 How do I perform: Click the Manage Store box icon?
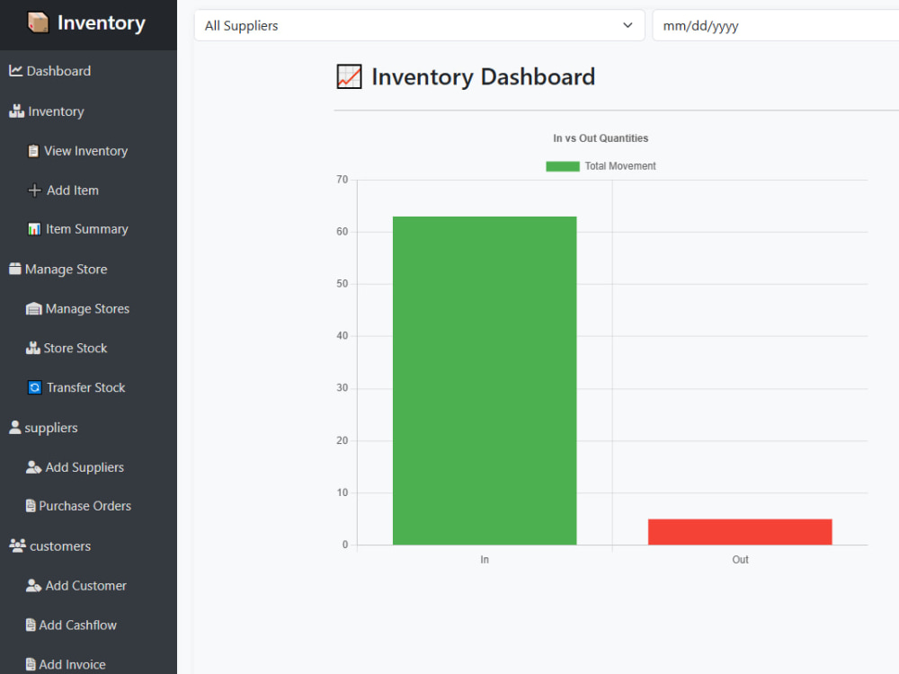pyautogui.click(x=15, y=269)
